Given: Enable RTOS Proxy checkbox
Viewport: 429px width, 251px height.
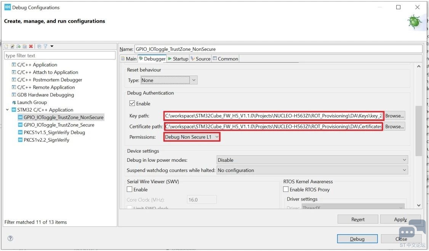Looking at the screenshot, I should tap(286, 189).
